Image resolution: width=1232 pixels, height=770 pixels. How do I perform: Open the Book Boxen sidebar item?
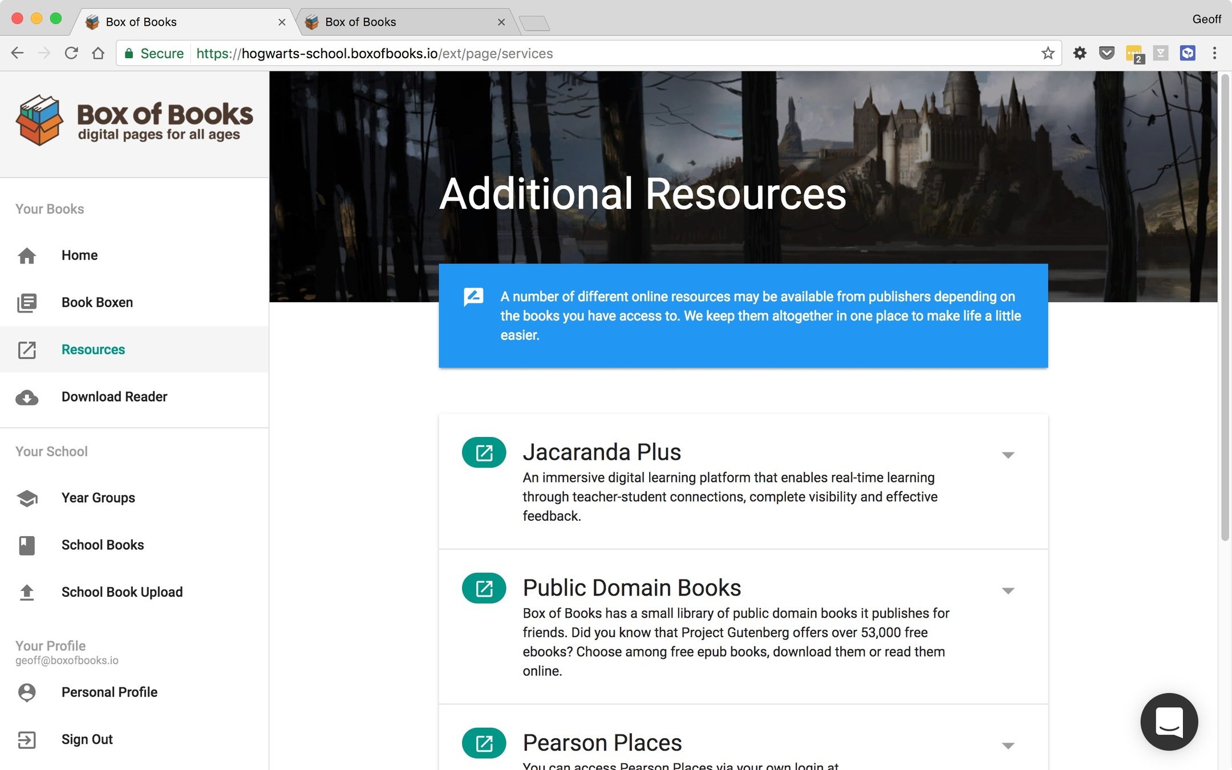(97, 302)
